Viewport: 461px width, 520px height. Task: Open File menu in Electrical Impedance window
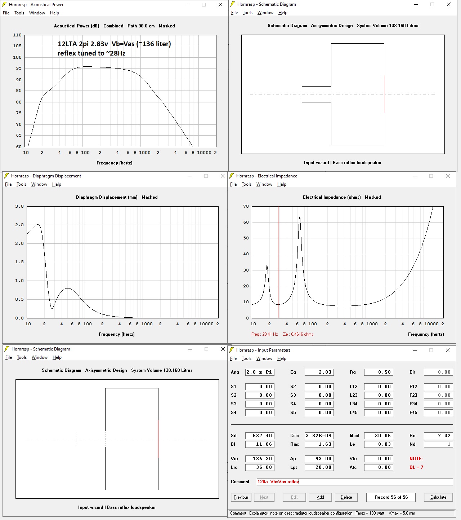[233, 184]
